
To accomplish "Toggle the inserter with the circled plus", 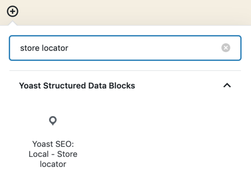I will pos(13,11).
